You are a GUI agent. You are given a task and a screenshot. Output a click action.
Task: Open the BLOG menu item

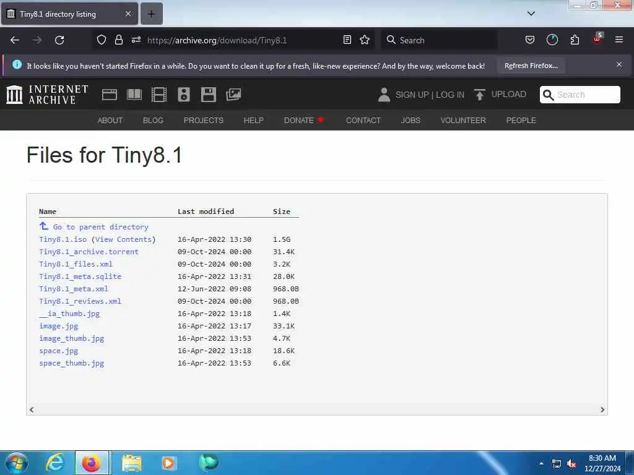coord(153,121)
